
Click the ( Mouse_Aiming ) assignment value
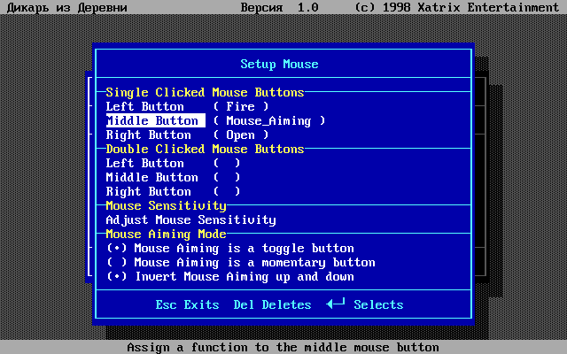[269, 120]
